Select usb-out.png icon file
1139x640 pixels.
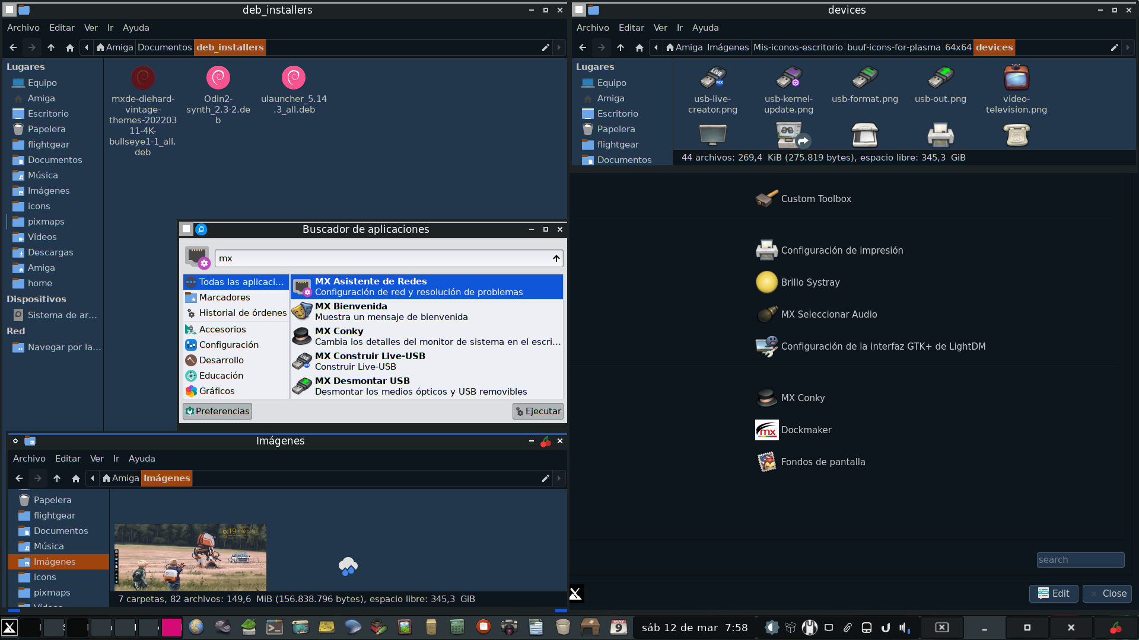(940, 84)
